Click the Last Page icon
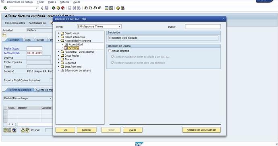Viewport: 278px width, 146px height. [100, 8]
